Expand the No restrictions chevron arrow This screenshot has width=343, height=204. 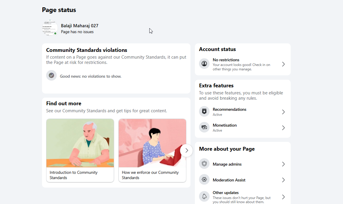point(283,64)
